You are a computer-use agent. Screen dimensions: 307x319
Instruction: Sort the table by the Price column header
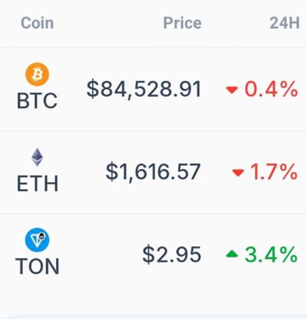click(x=183, y=23)
